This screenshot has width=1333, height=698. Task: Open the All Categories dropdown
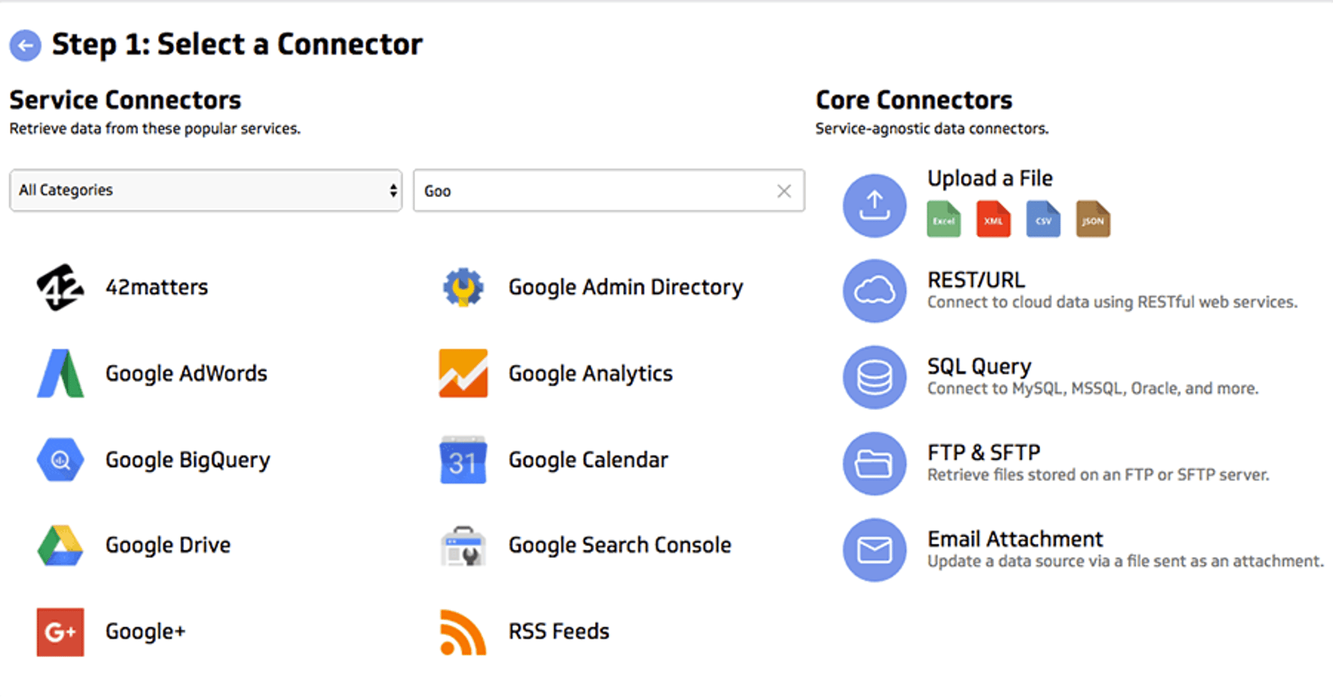[206, 190]
